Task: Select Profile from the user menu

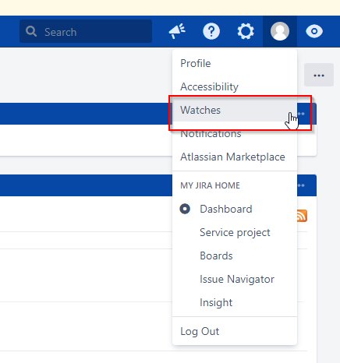Action: (x=235, y=63)
